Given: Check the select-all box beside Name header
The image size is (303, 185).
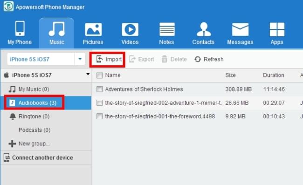Looking at the screenshot, I should point(99,75).
